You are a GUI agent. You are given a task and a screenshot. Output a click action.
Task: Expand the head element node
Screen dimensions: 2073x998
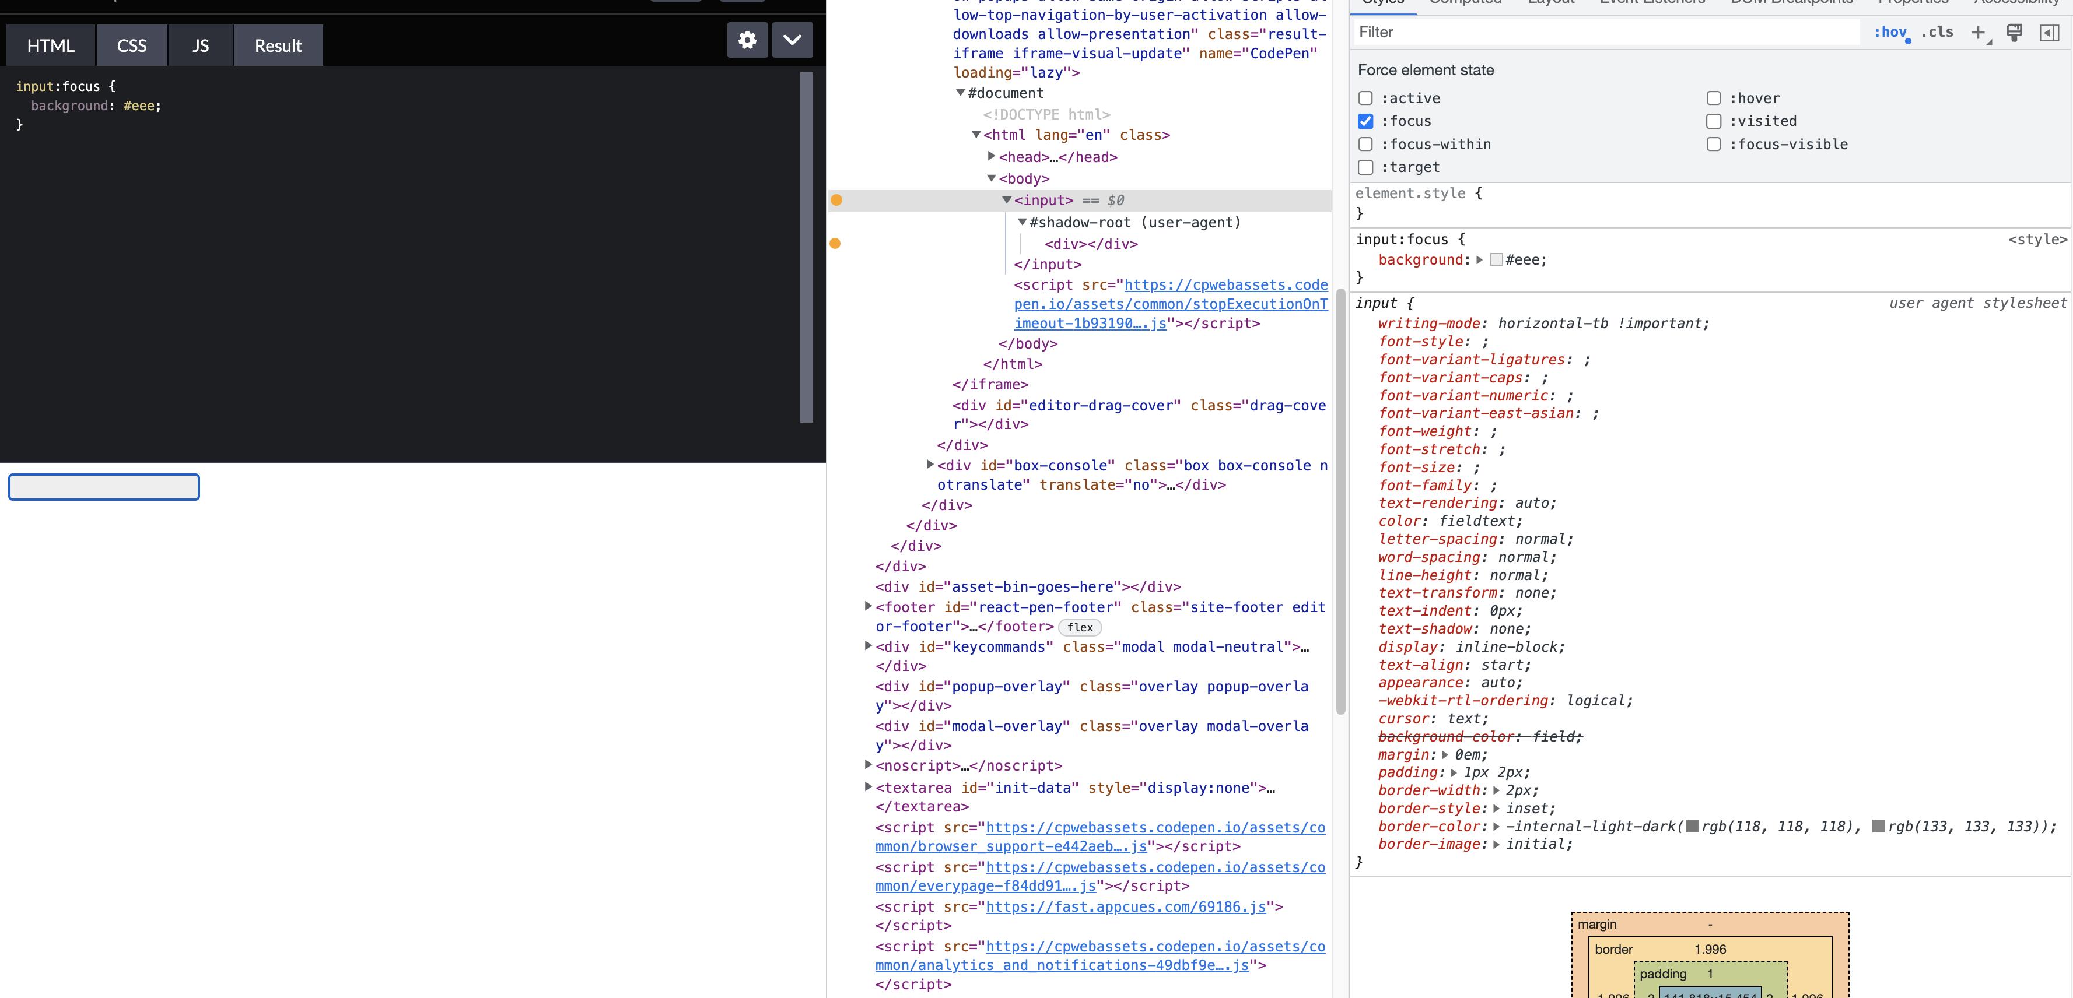pos(992,156)
